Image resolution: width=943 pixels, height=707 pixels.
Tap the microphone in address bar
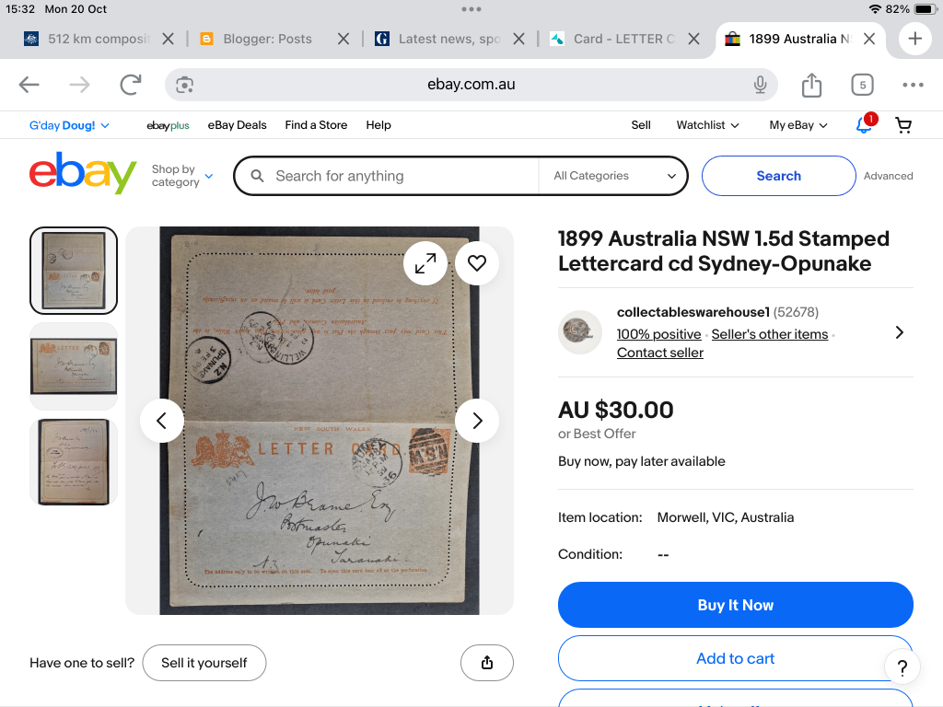tap(760, 85)
